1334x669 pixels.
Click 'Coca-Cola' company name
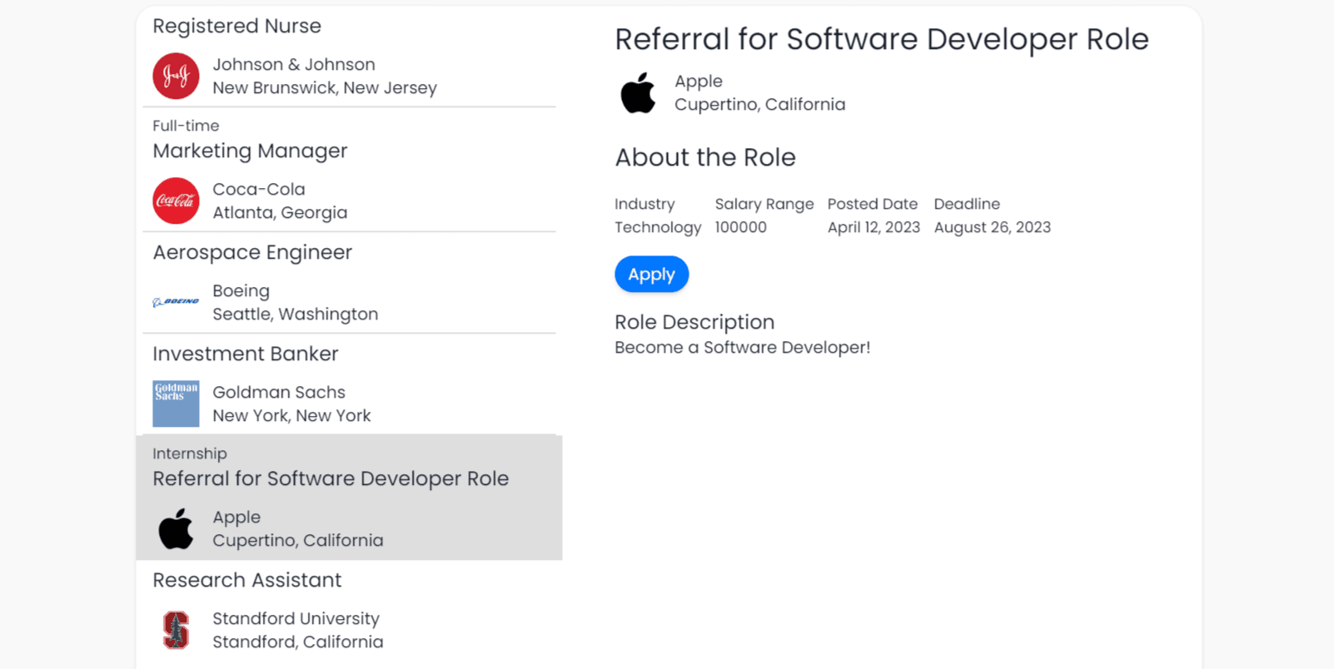tap(259, 189)
